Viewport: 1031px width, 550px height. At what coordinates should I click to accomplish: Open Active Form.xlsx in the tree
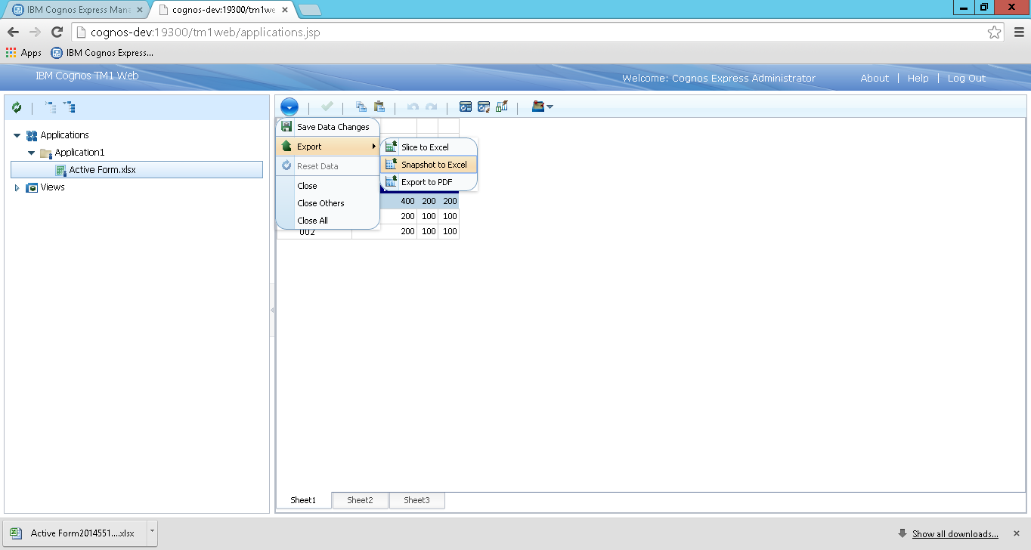click(137, 170)
